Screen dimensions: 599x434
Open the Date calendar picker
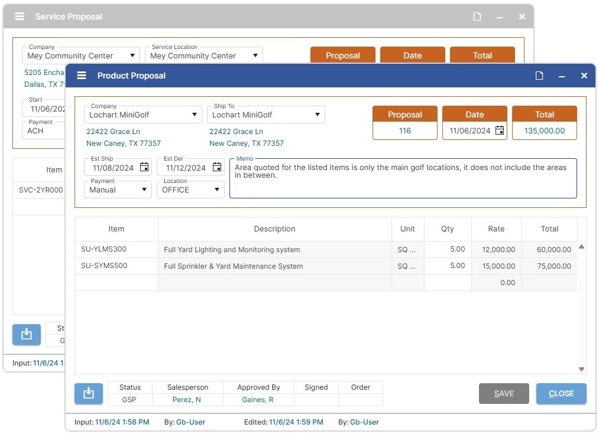(500, 130)
